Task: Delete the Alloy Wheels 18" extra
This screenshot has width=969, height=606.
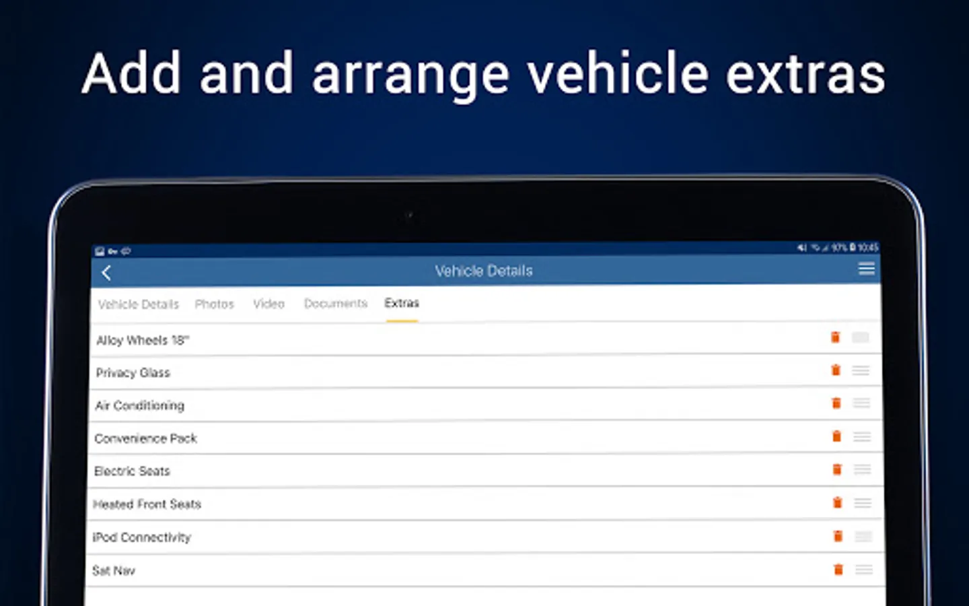Action: pyautogui.click(x=835, y=337)
